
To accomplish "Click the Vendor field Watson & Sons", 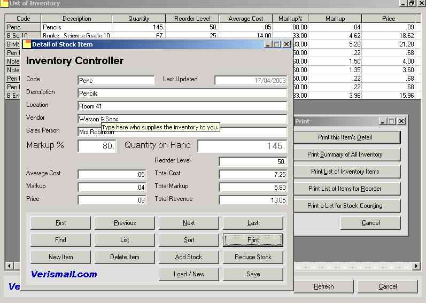I will pos(182,119).
